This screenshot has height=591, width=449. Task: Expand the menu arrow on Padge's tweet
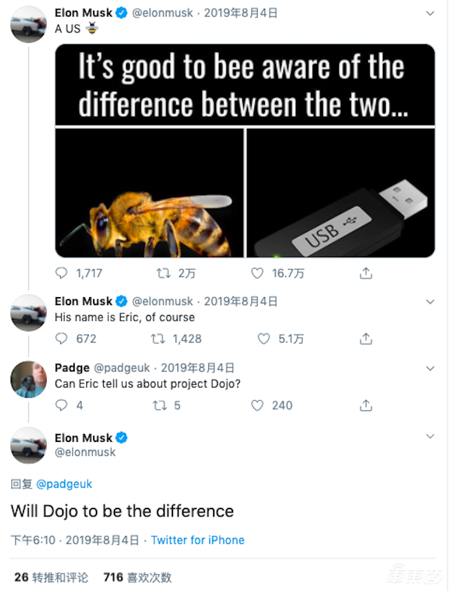point(430,368)
